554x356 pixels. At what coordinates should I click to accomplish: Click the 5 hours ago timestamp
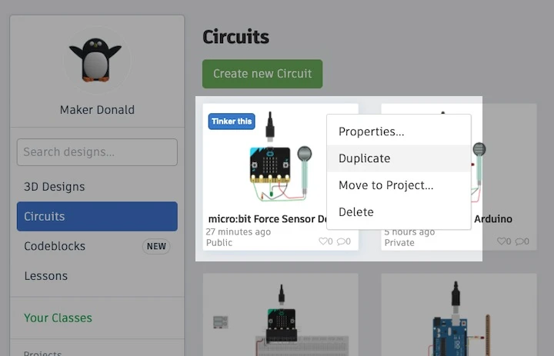[x=409, y=232]
